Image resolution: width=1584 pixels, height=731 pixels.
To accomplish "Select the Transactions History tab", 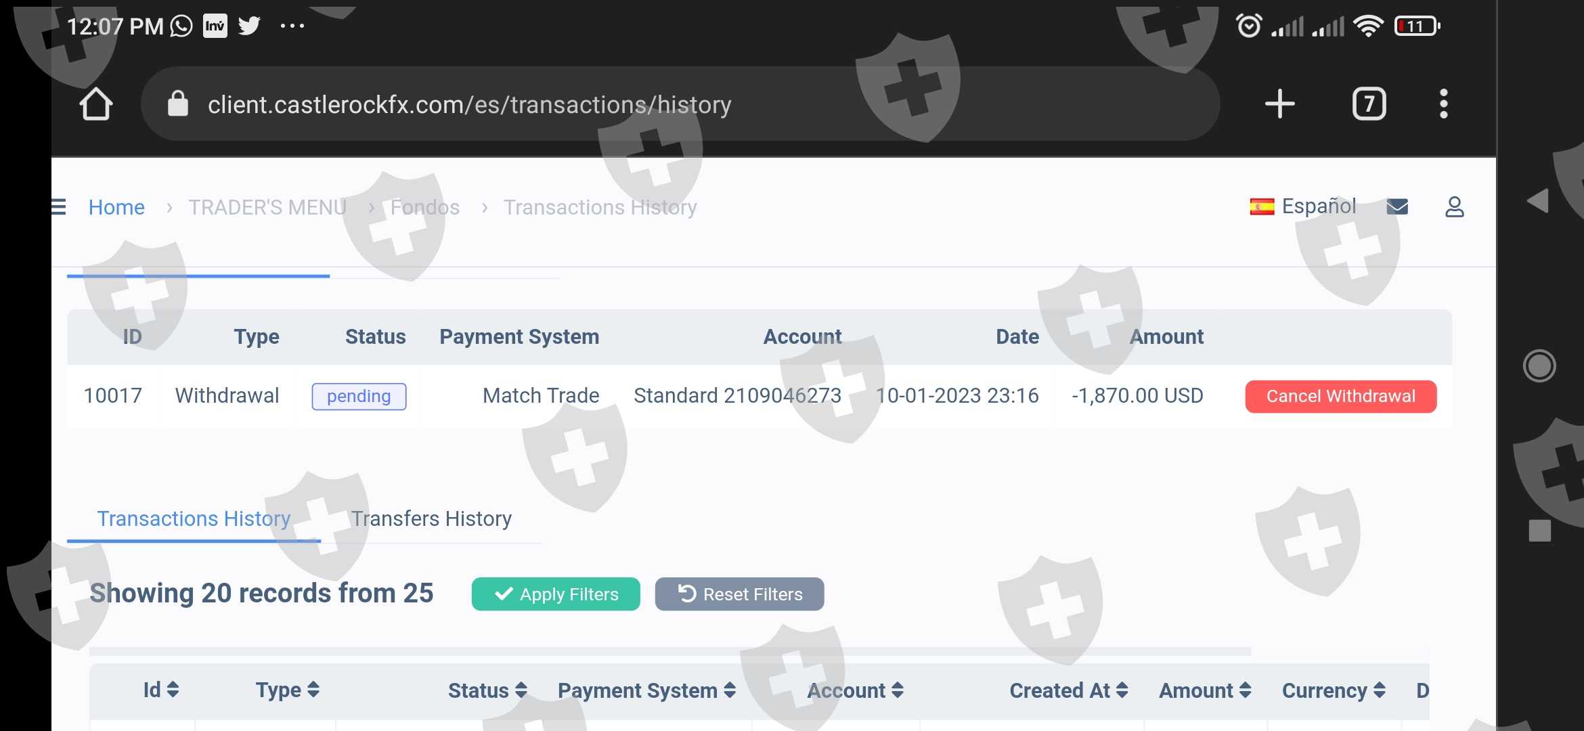I will click(x=194, y=518).
